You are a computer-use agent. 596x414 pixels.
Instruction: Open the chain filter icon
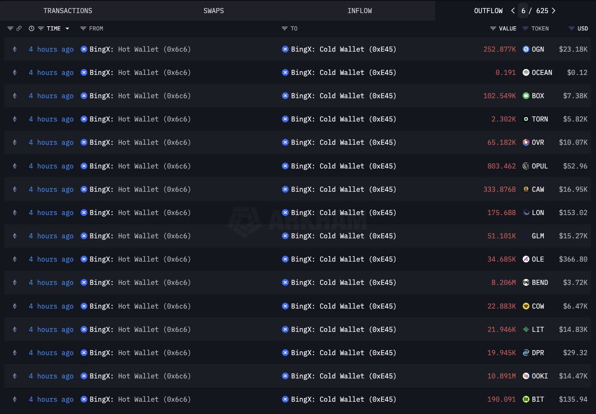point(10,28)
